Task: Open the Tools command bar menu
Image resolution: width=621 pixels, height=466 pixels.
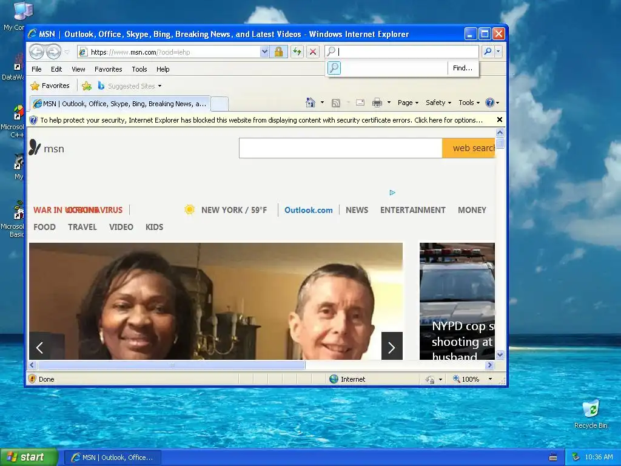Action: pos(469,103)
